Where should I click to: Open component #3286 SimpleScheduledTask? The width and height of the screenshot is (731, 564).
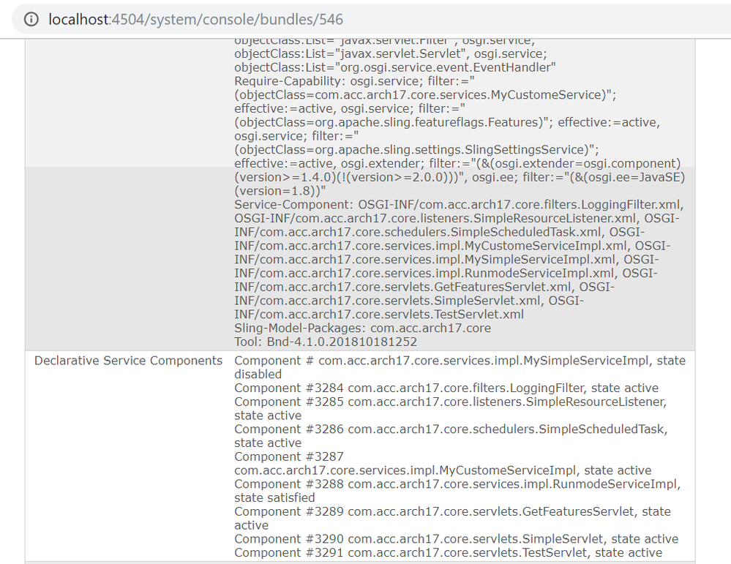pos(451,436)
